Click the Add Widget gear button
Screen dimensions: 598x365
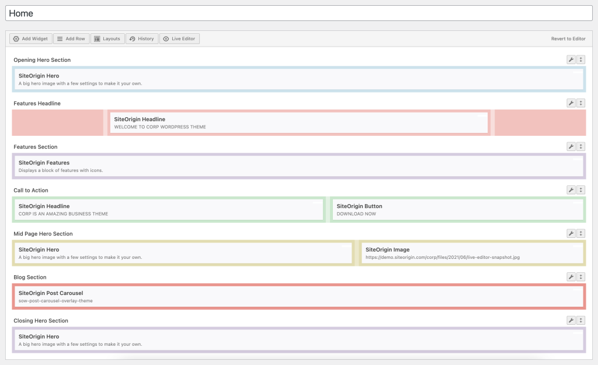coord(30,38)
